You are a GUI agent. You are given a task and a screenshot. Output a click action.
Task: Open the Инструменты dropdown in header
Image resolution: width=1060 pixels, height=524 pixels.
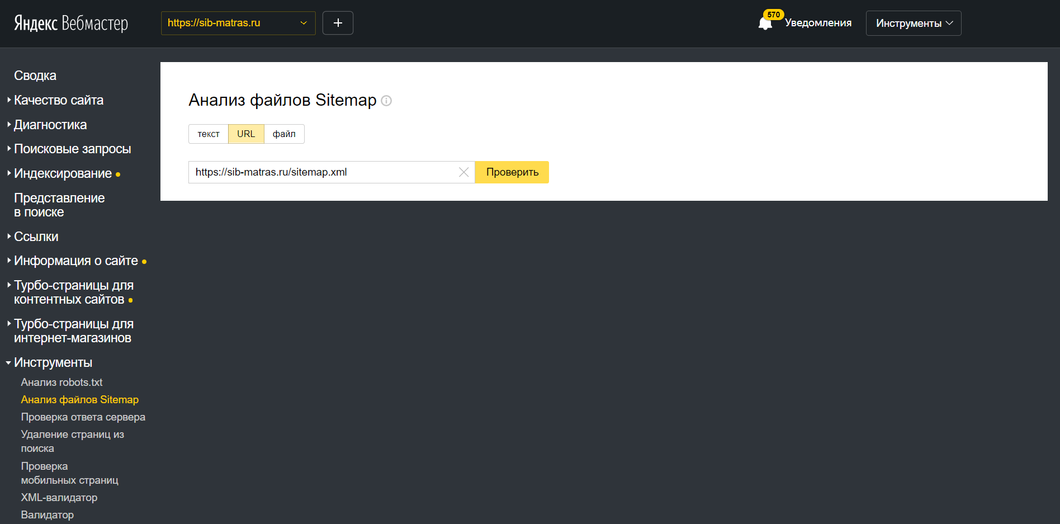pos(913,23)
